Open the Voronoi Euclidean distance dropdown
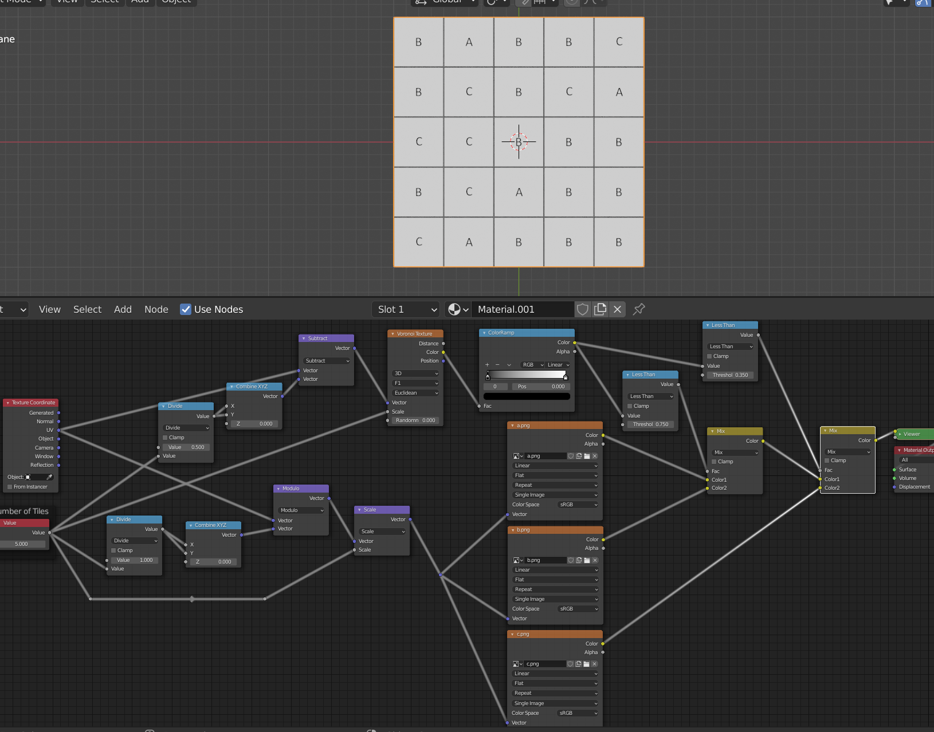The image size is (934, 732). pos(416,393)
